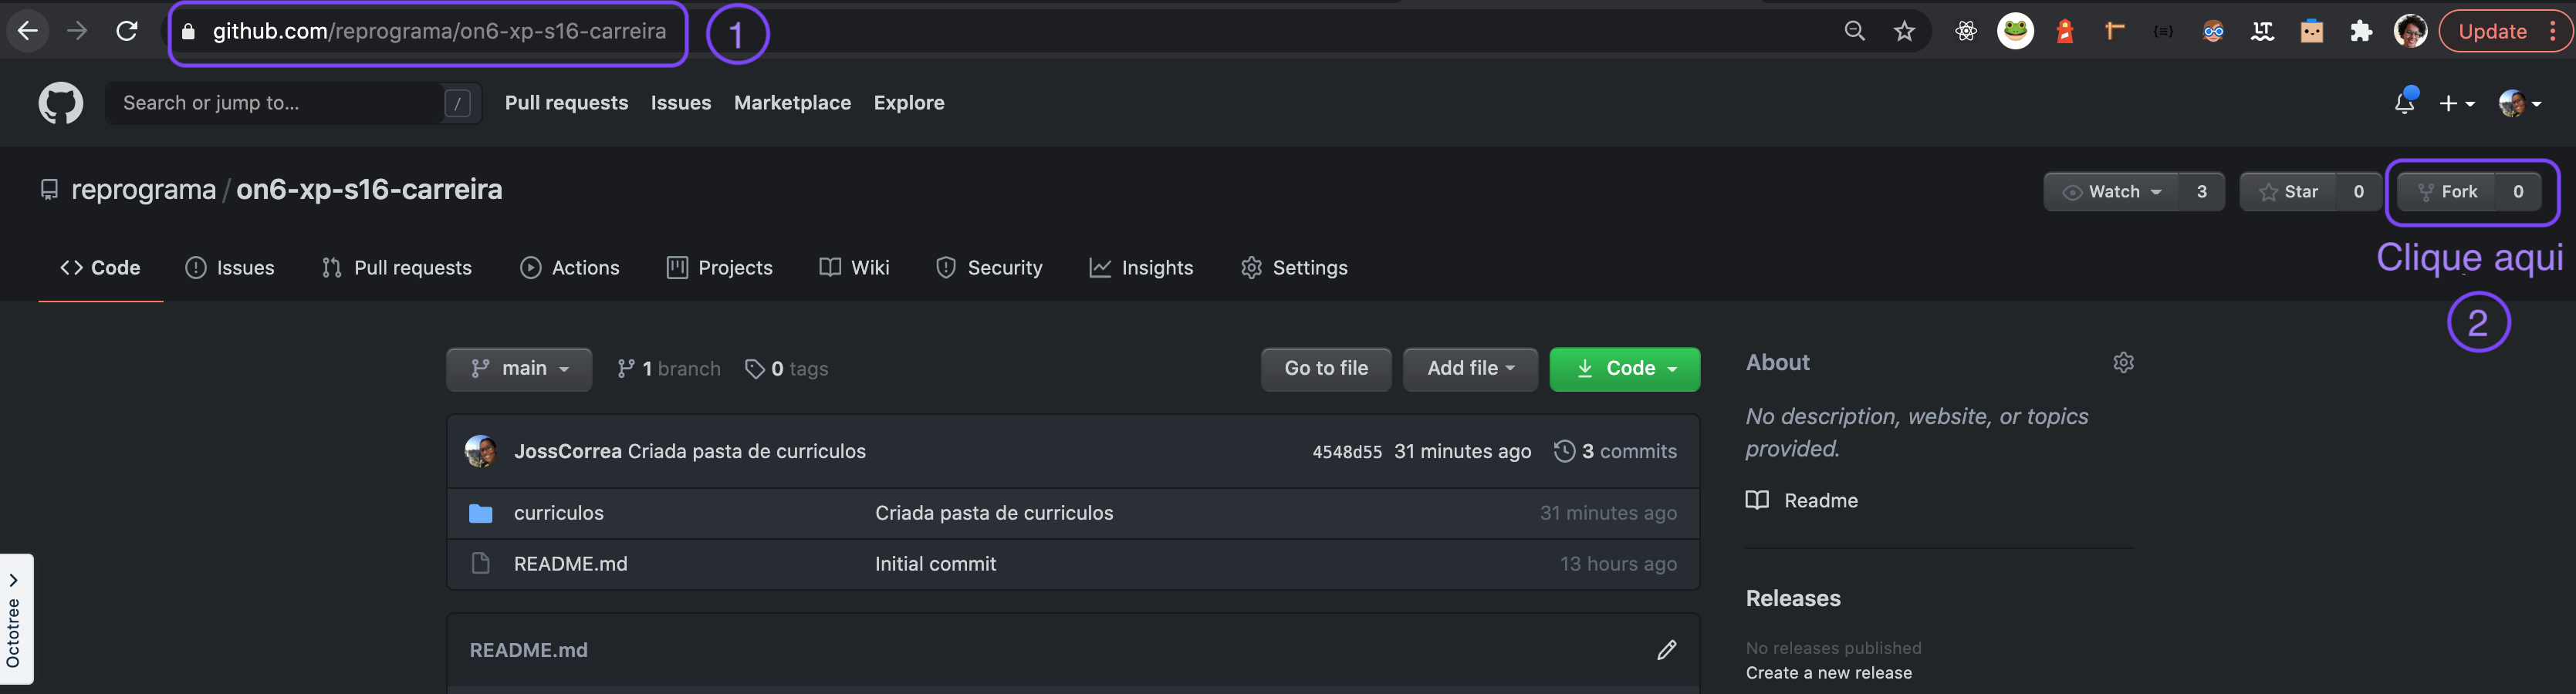The width and height of the screenshot is (2576, 694).
Task: Open Marketplace in the top nav
Action: [792, 103]
